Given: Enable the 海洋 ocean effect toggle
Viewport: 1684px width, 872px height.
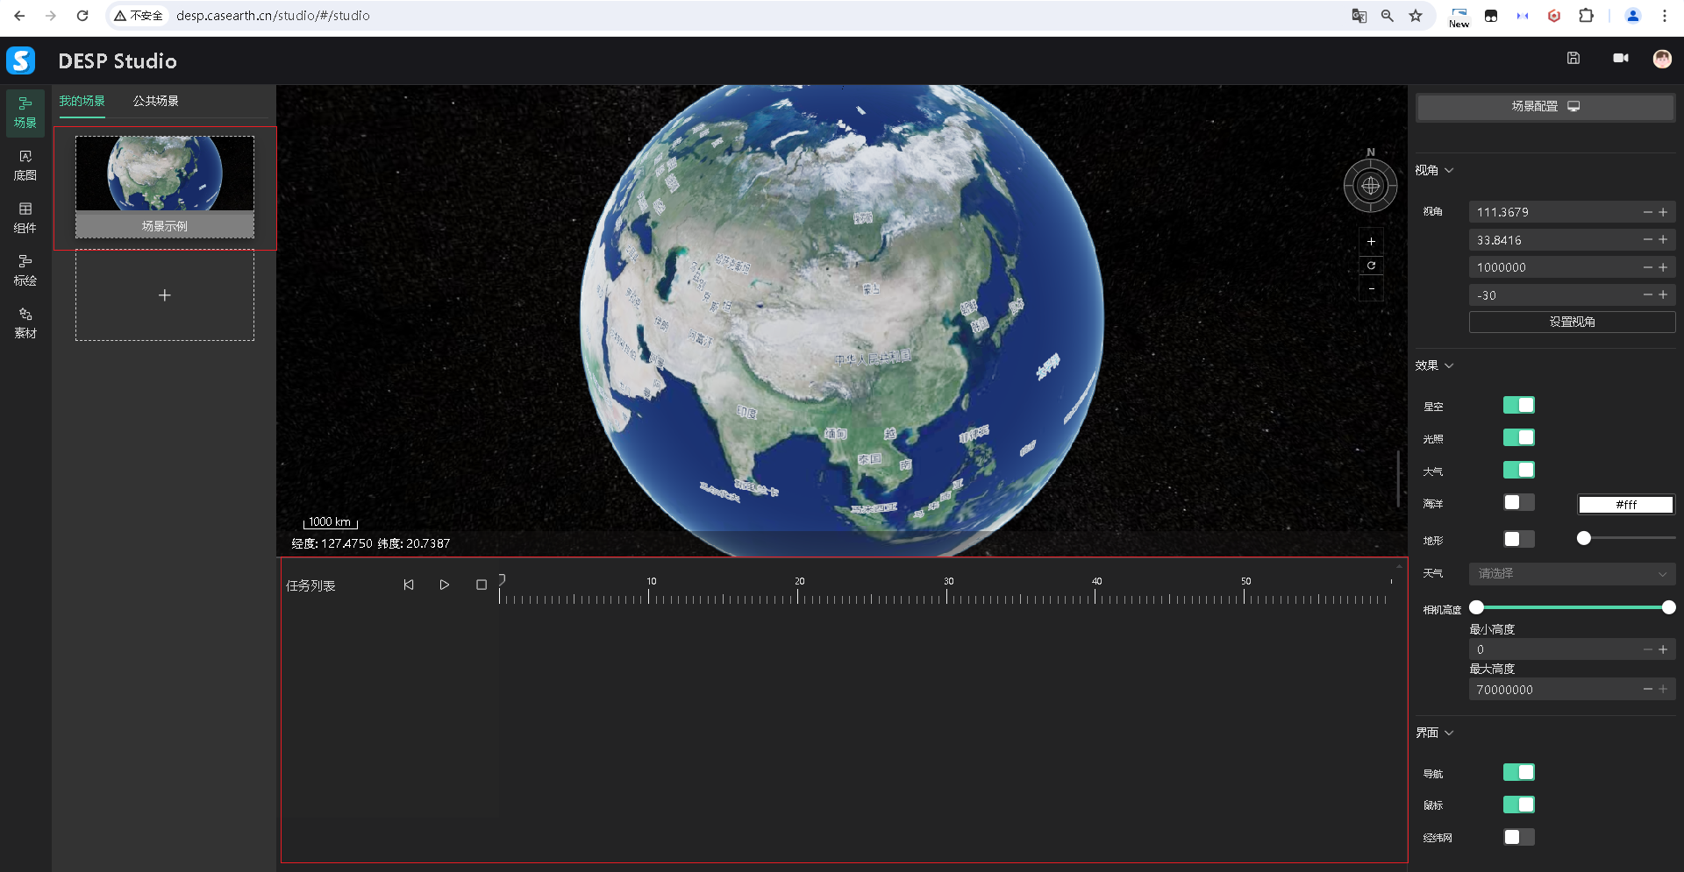Looking at the screenshot, I should coord(1518,503).
